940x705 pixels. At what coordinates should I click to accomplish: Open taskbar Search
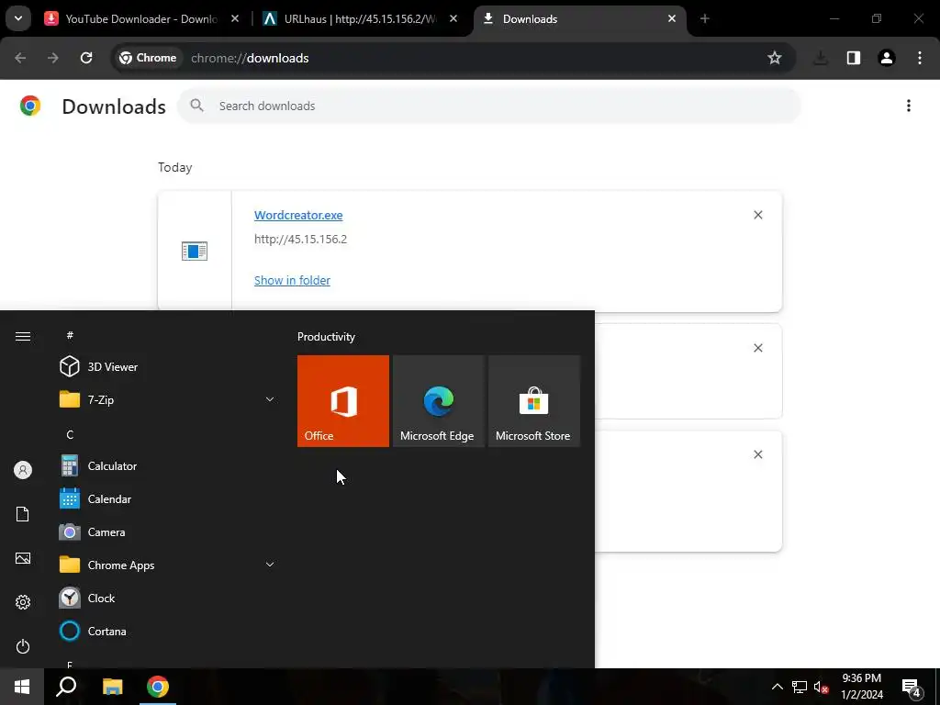click(66, 687)
